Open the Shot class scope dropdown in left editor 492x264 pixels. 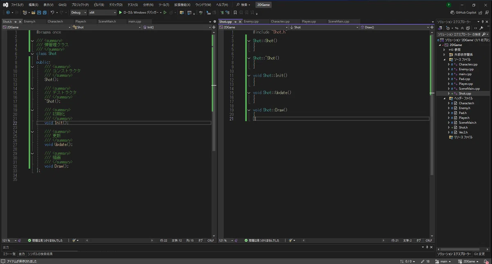point(106,27)
